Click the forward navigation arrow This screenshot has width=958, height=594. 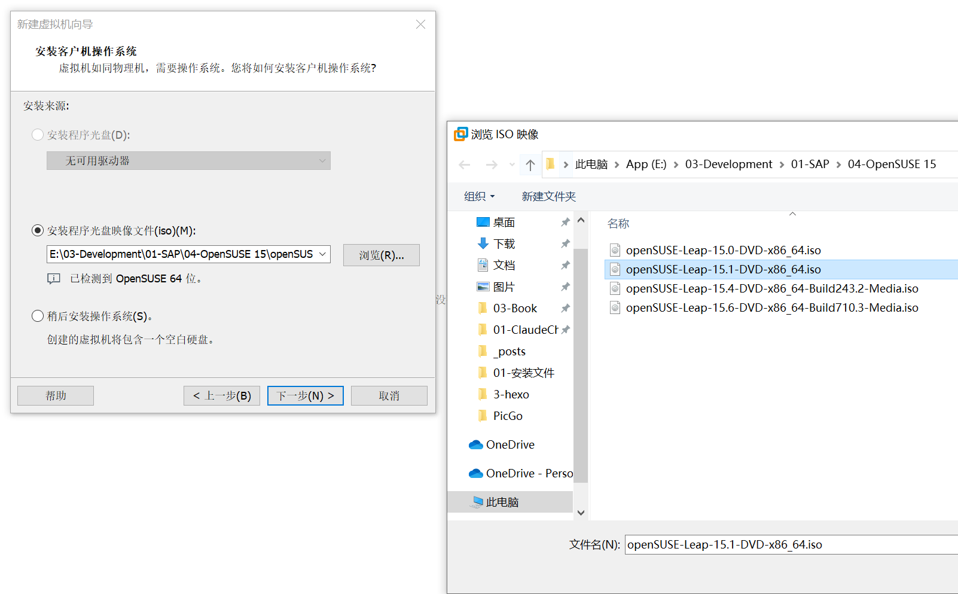coord(492,165)
